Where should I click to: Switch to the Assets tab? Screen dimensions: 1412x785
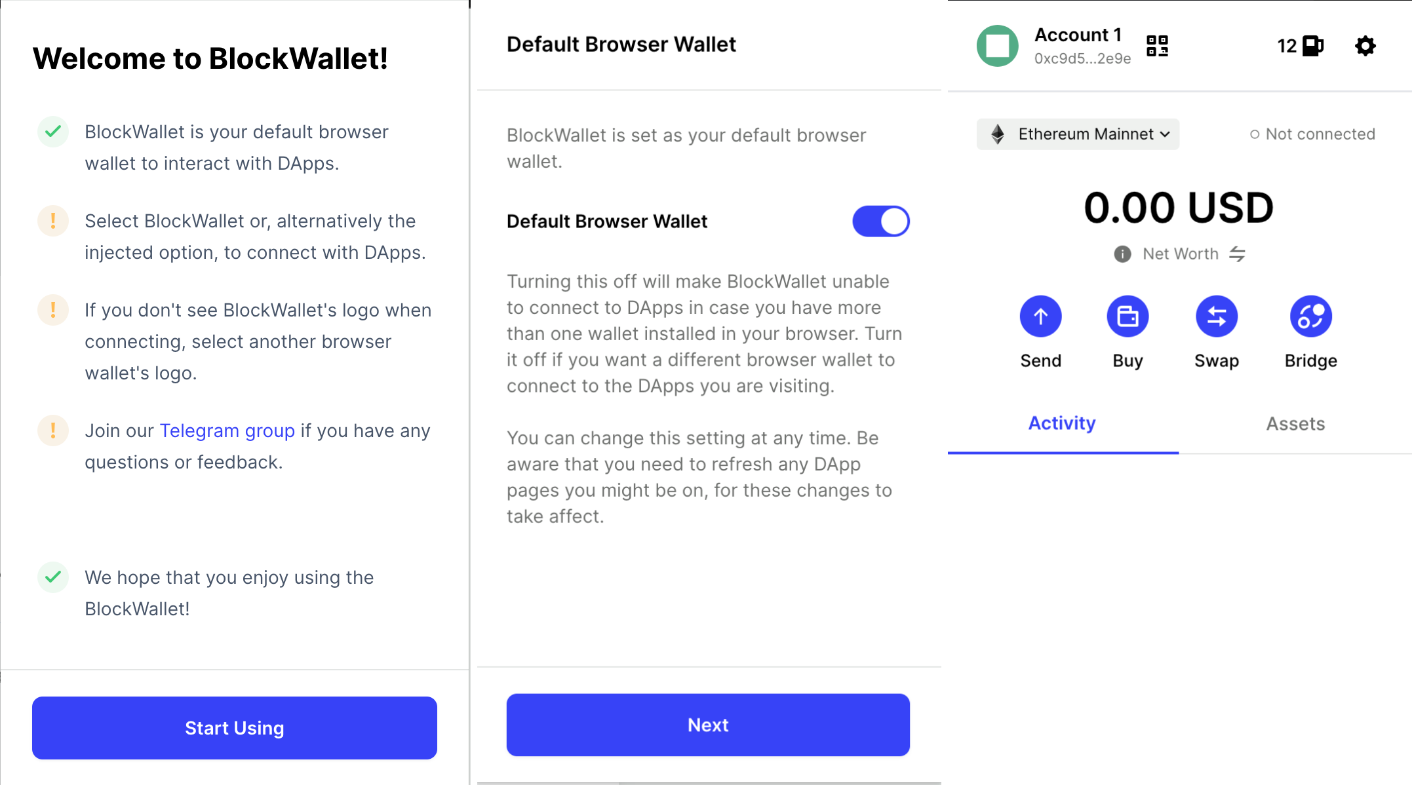point(1295,424)
